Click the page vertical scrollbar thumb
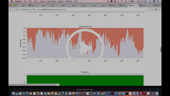The image size is (170, 96). click(x=161, y=50)
